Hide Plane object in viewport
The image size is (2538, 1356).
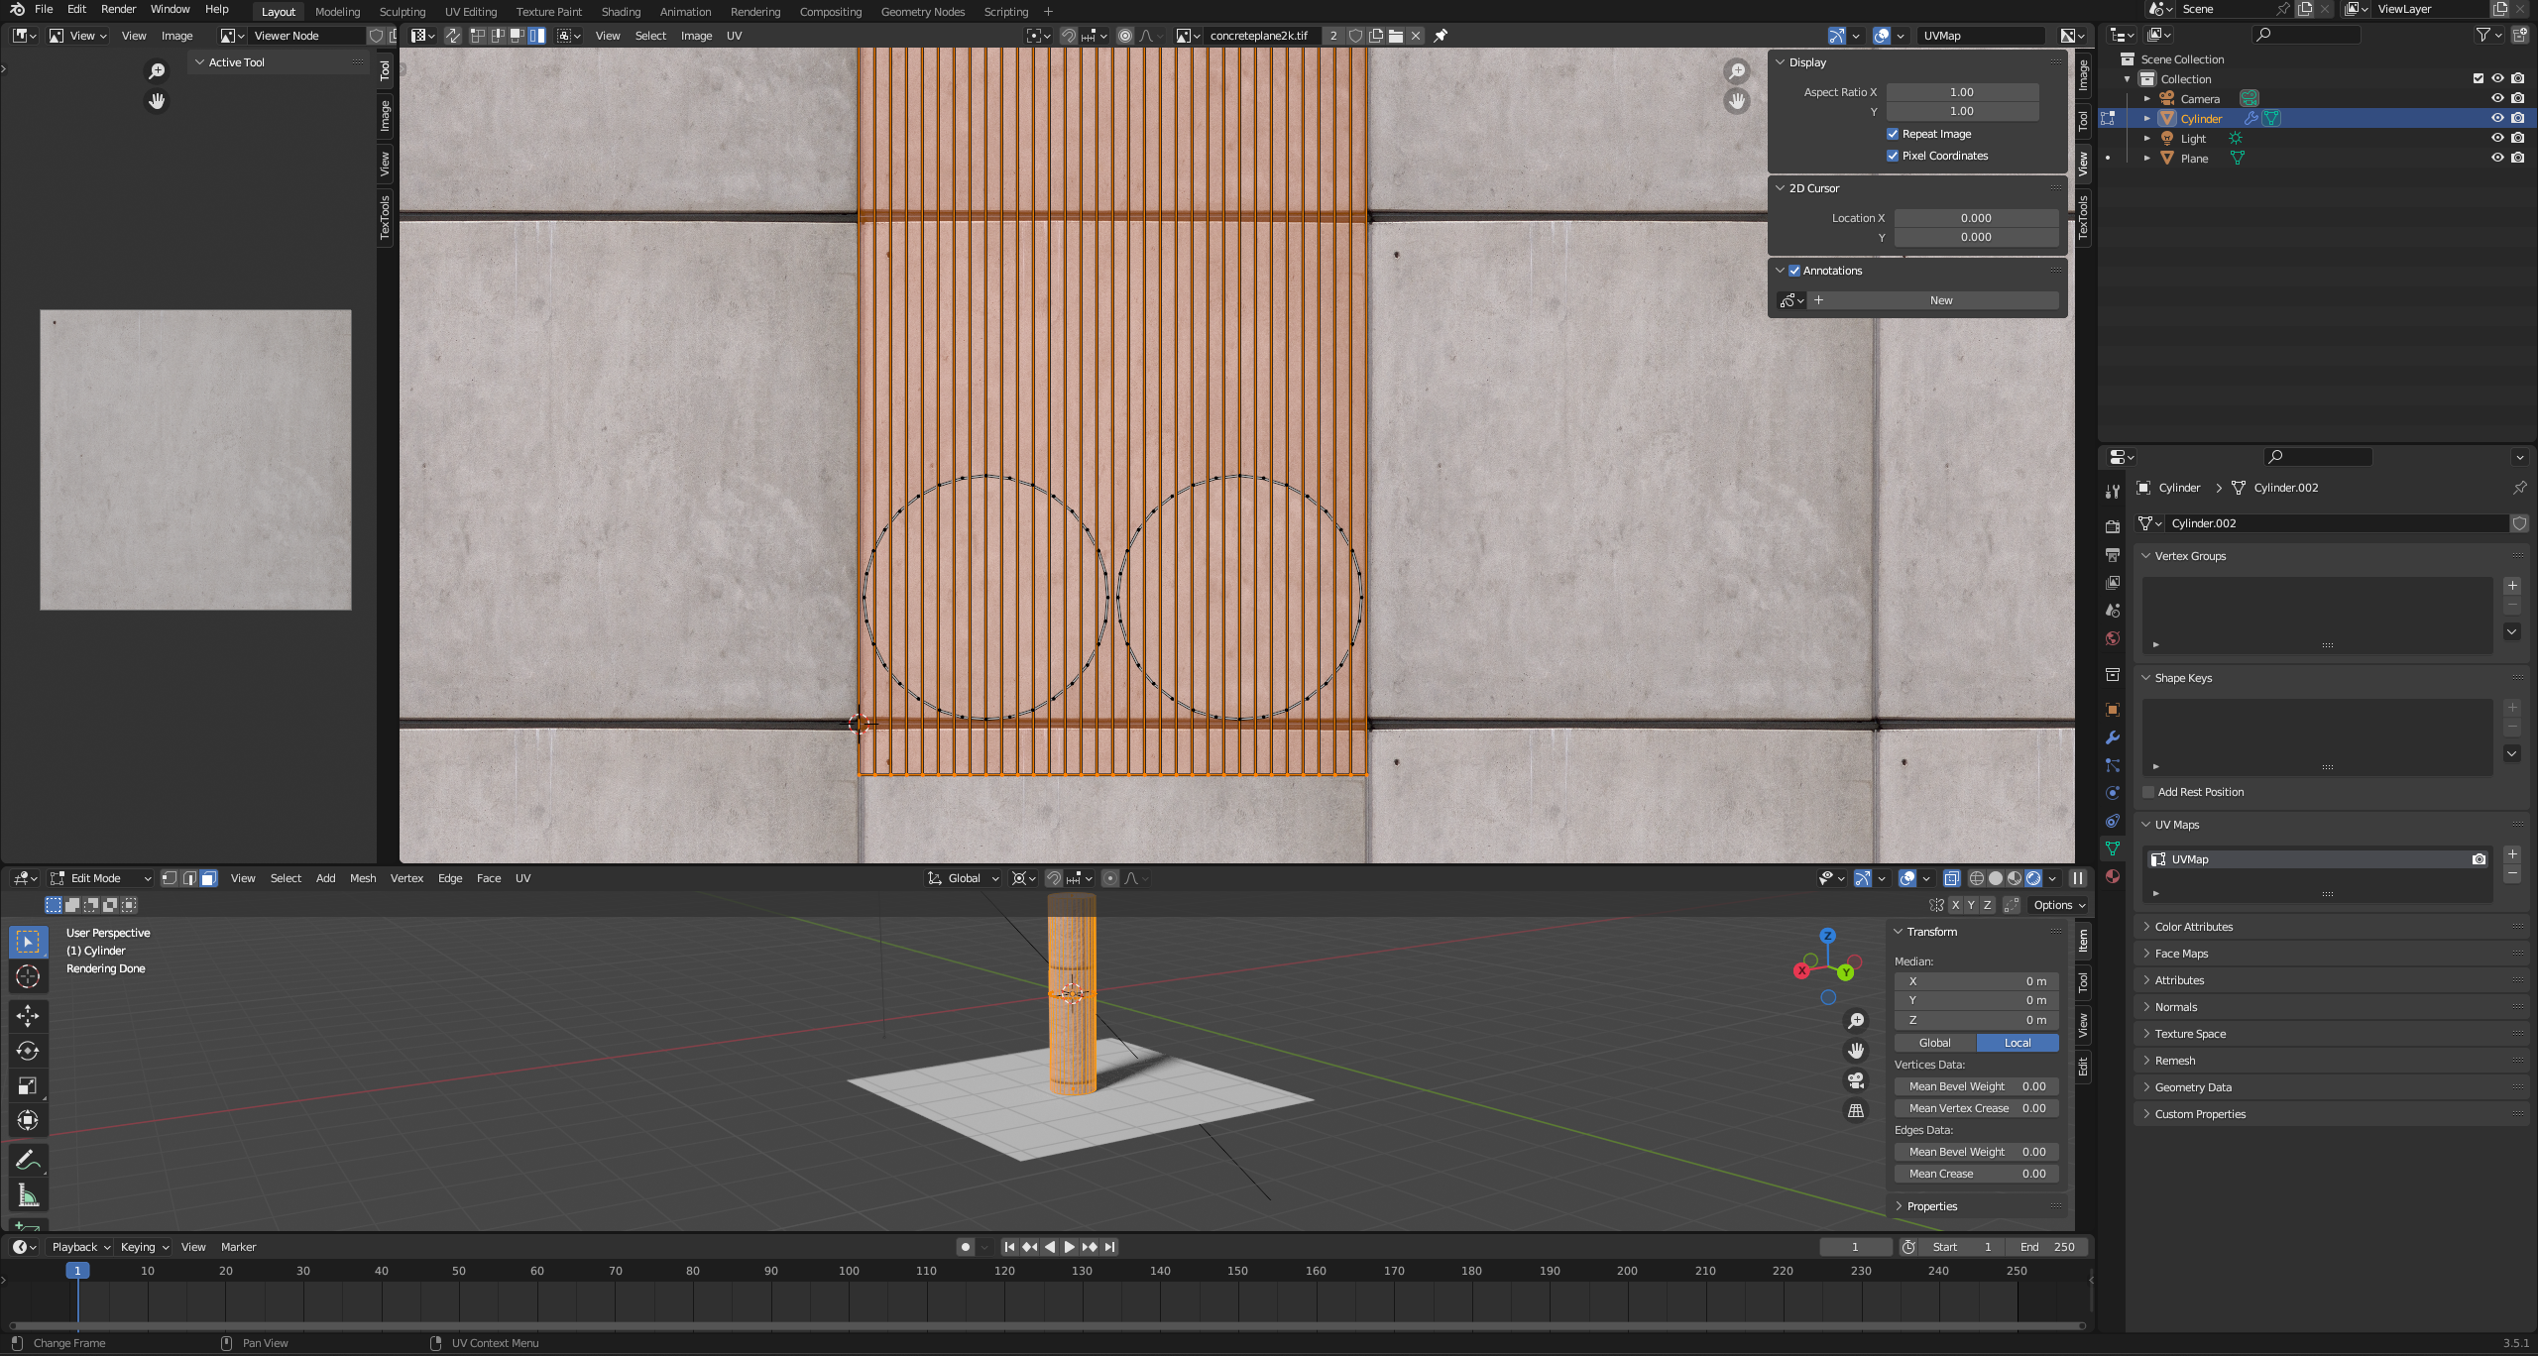(2497, 158)
